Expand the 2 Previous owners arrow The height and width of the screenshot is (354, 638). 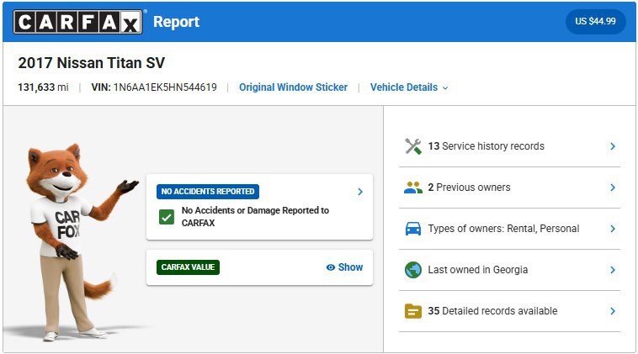613,188
